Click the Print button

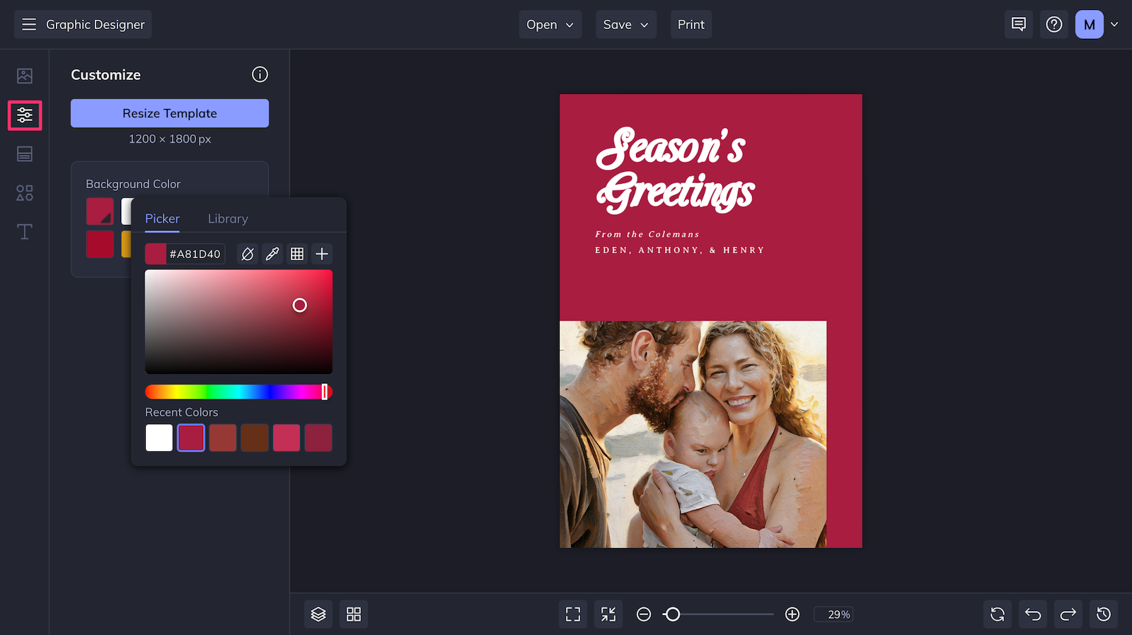691,25
